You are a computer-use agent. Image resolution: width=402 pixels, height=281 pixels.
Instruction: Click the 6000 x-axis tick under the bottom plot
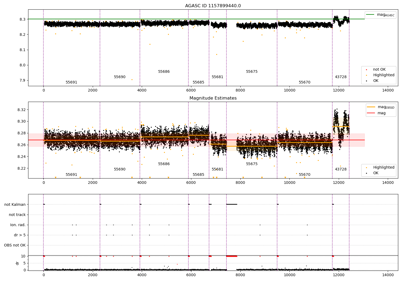191,275
